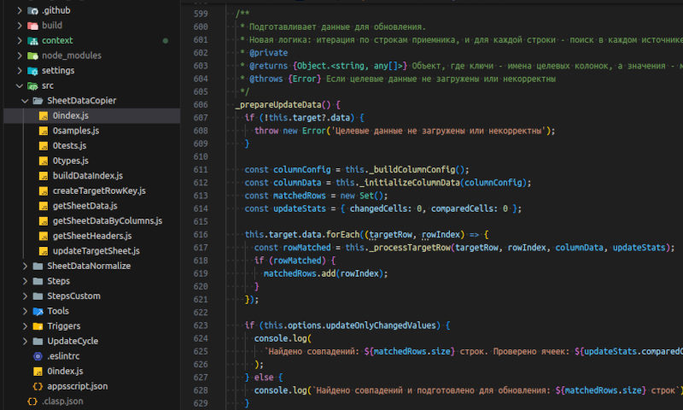Open the getSheetDataByColumns.js file
Image resolution: width=683 pixels, height=410 pixels.
point(108,221)
